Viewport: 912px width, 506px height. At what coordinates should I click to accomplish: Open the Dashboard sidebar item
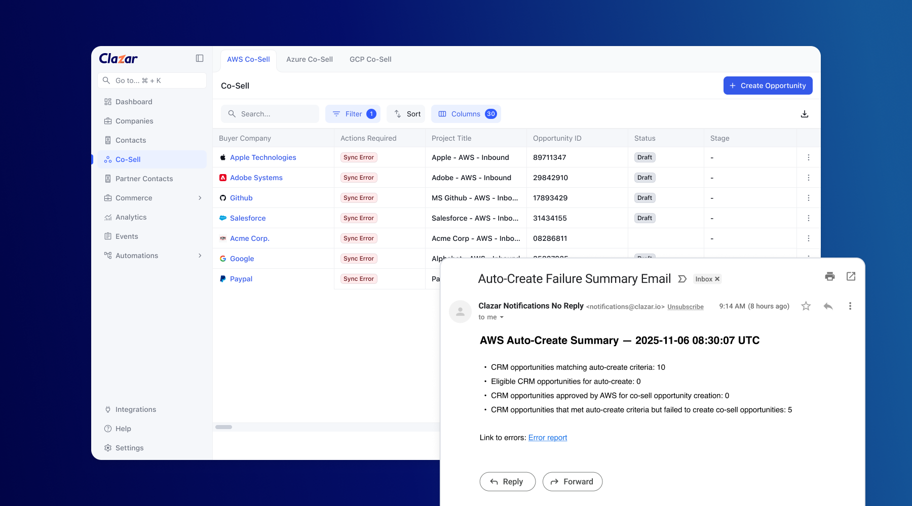pyautogui.click(x=152, y=102)
